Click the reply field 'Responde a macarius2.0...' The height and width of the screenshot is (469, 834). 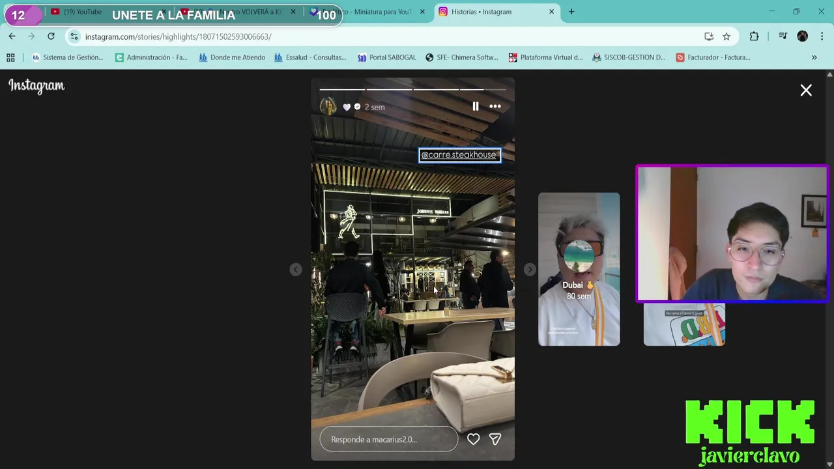[x=388, y=440]
